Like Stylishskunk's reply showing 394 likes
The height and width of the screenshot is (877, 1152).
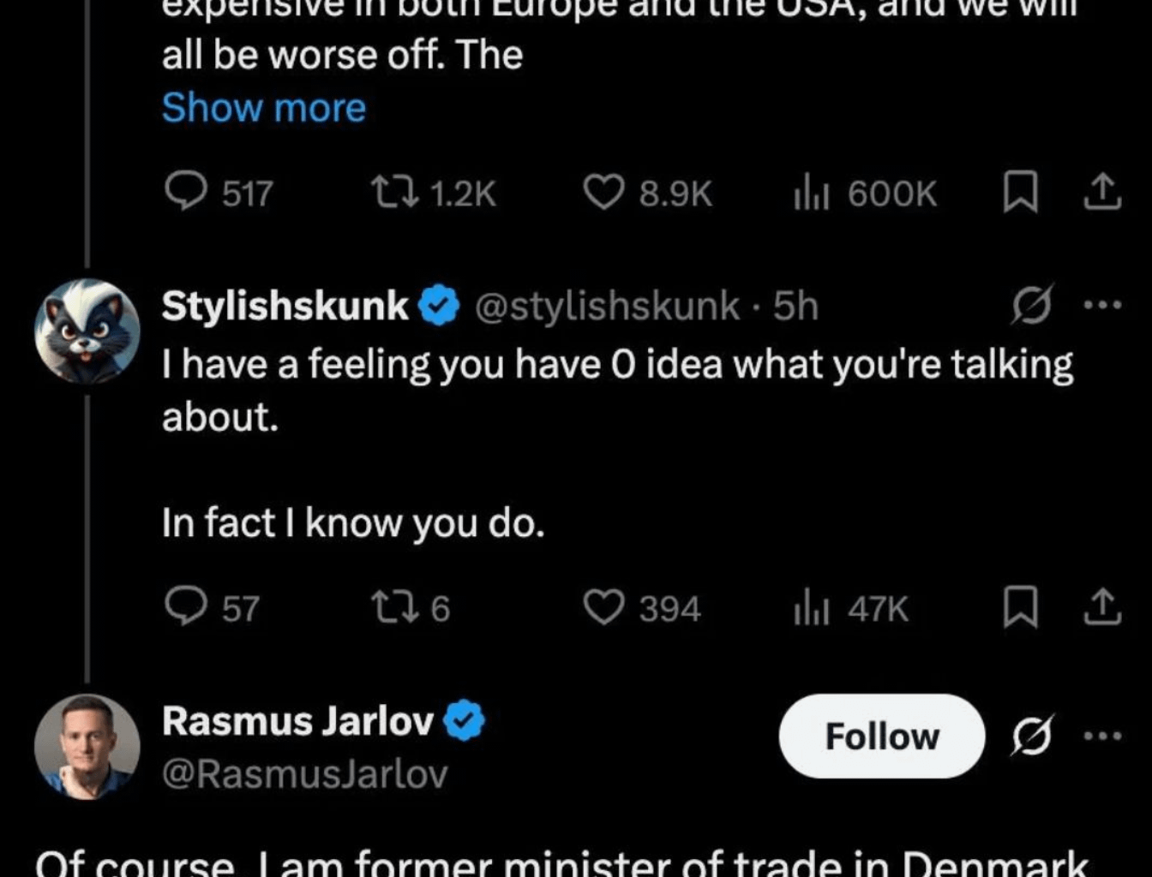pos(604,608)
